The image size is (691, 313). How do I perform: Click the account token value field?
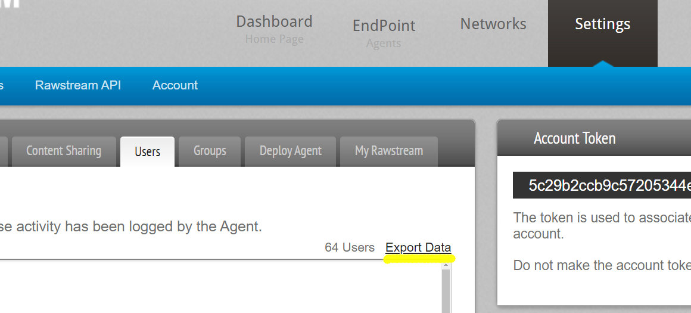pos(602,185)
